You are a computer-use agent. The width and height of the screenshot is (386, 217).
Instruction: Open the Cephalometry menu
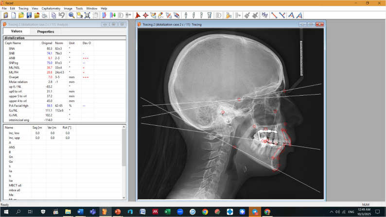(x=51, y=8)
